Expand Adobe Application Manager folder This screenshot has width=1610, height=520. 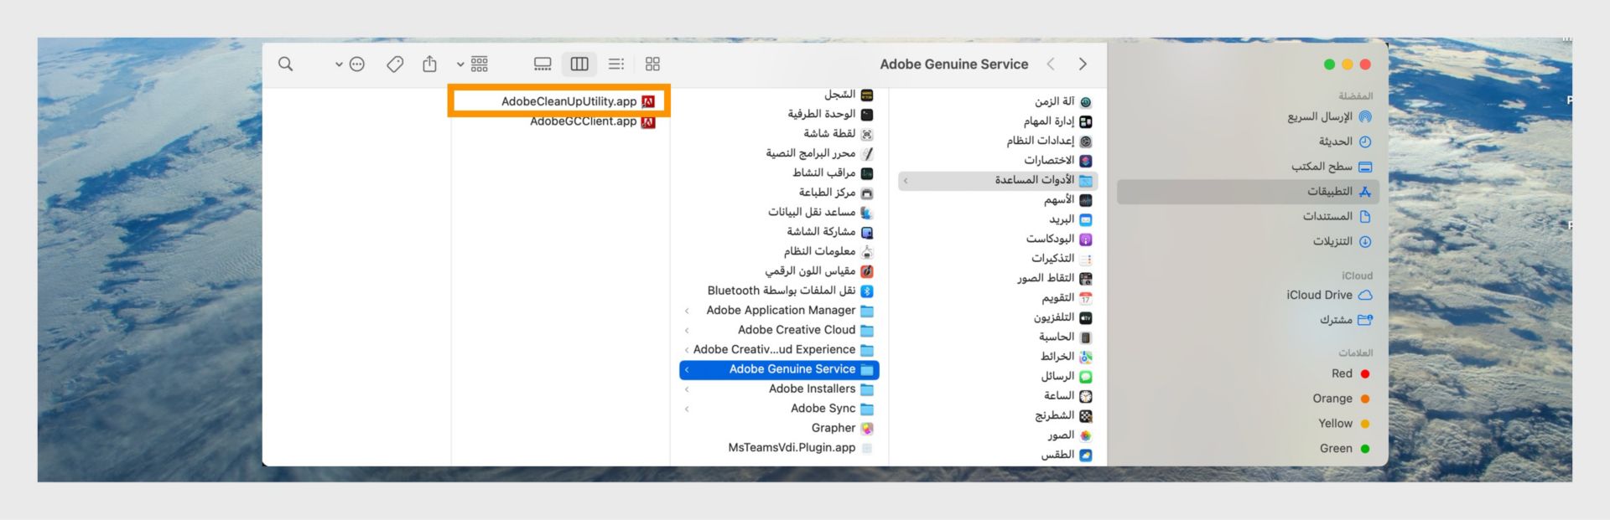[x=687, y=311]
